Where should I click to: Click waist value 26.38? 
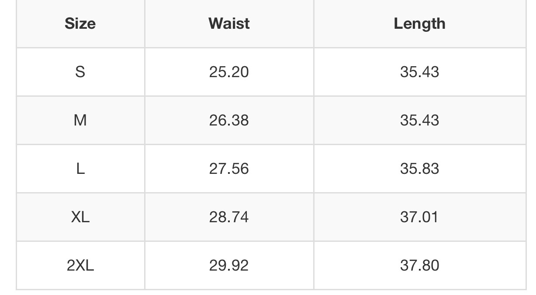(229, 120)
